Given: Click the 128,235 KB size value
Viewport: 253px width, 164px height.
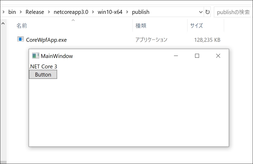Looking at the screenshot, I should [x=207, y=40].
